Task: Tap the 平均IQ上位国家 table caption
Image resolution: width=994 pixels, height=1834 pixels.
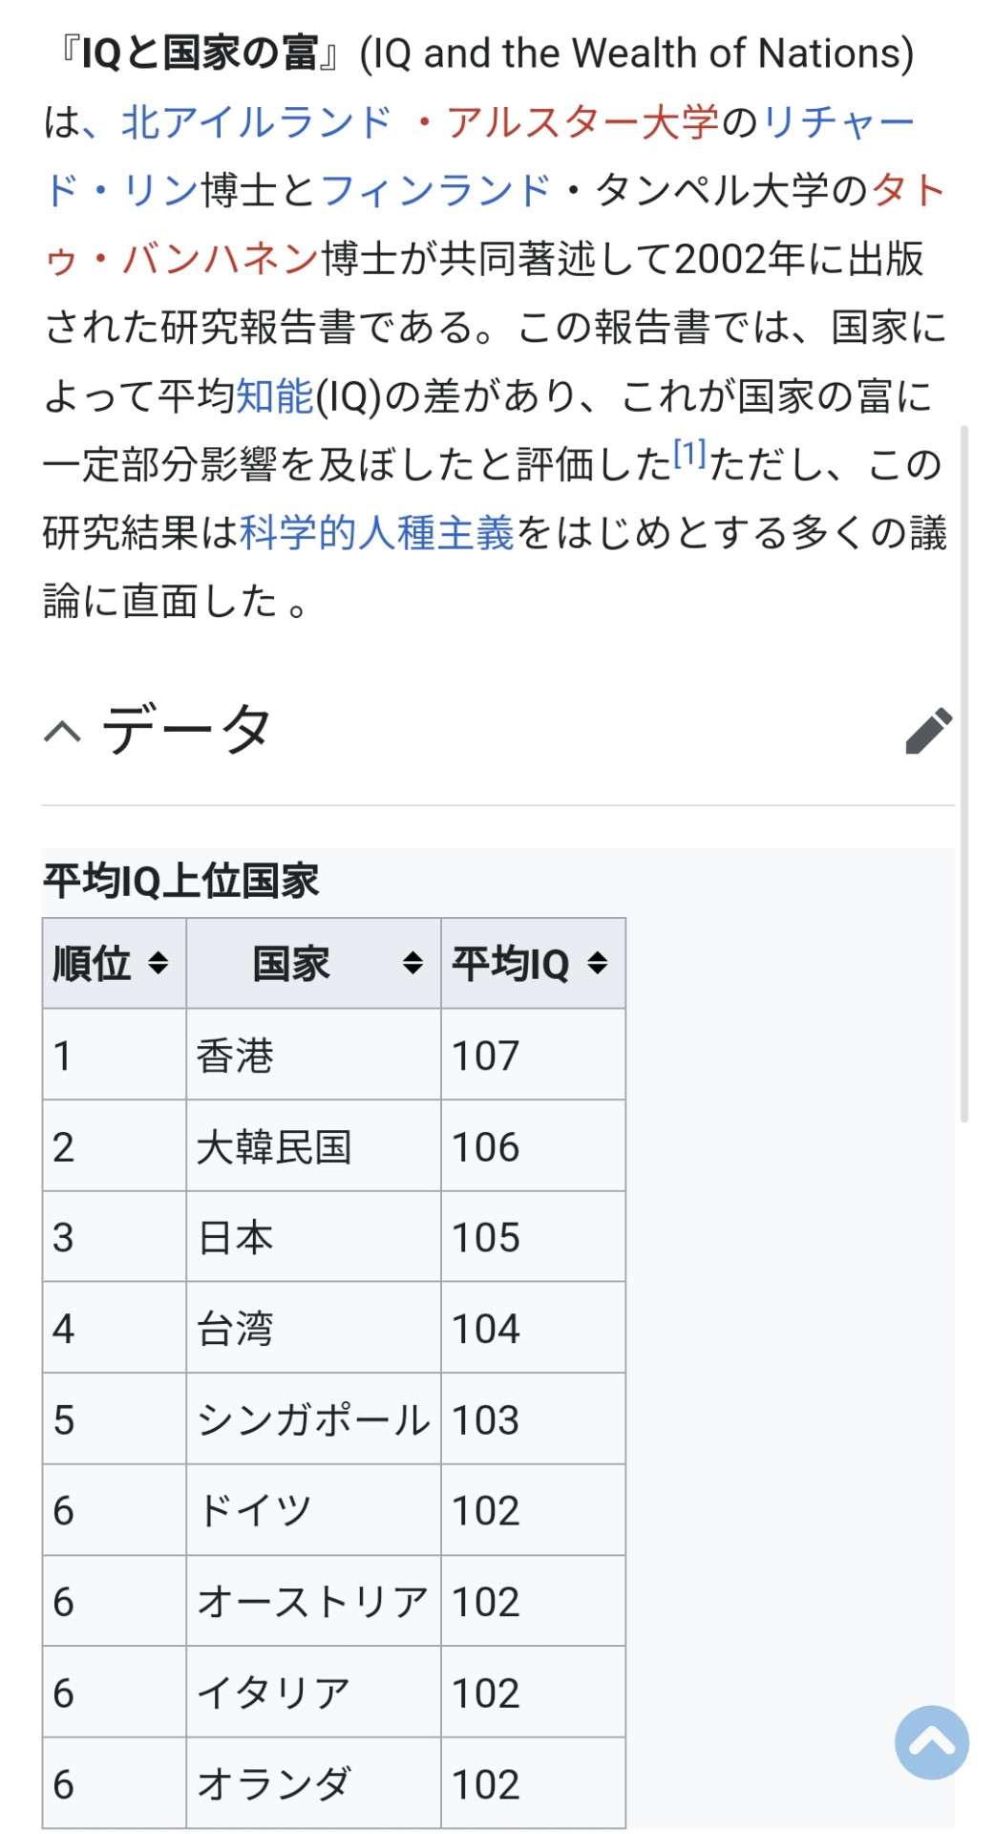Action: point(181,881)
